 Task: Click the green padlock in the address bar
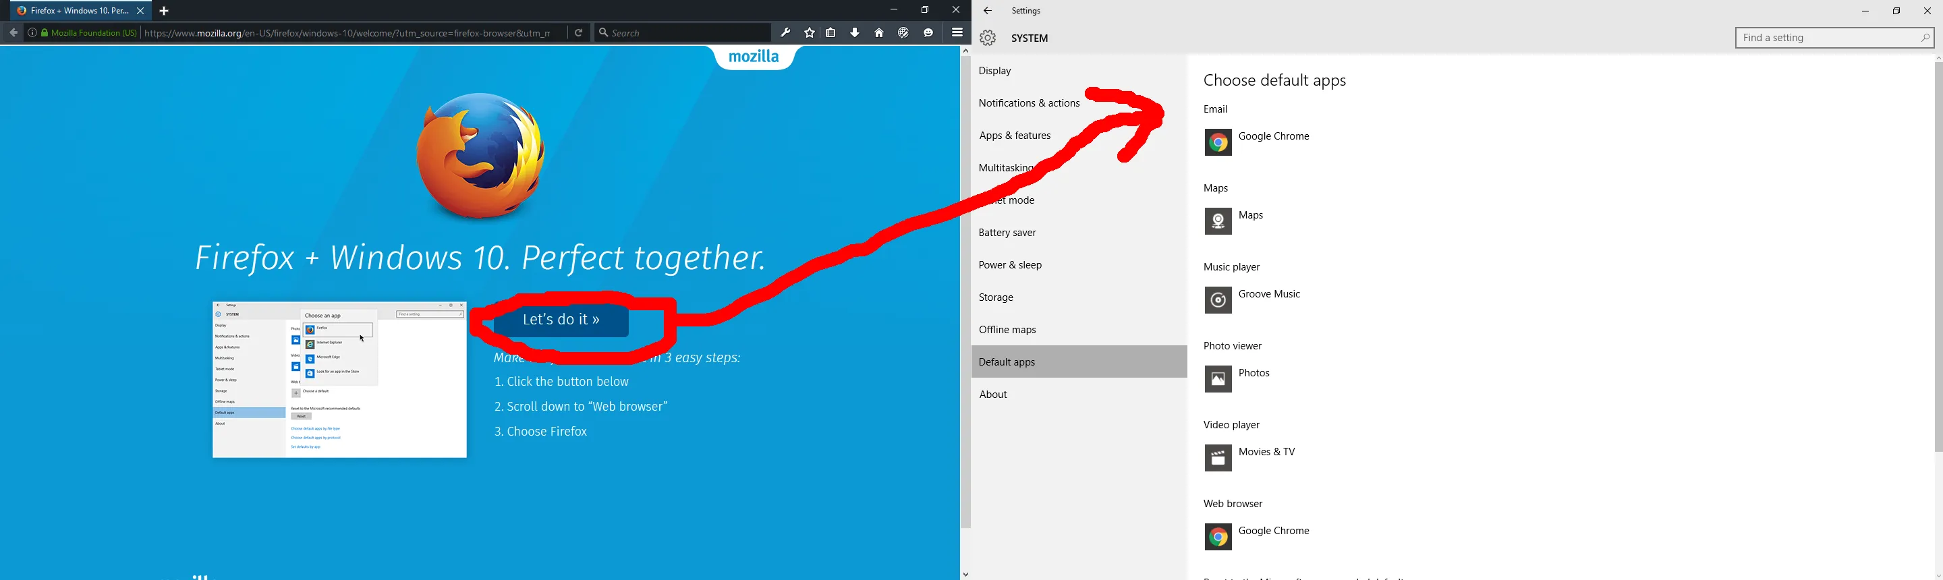tap(45, 33)
